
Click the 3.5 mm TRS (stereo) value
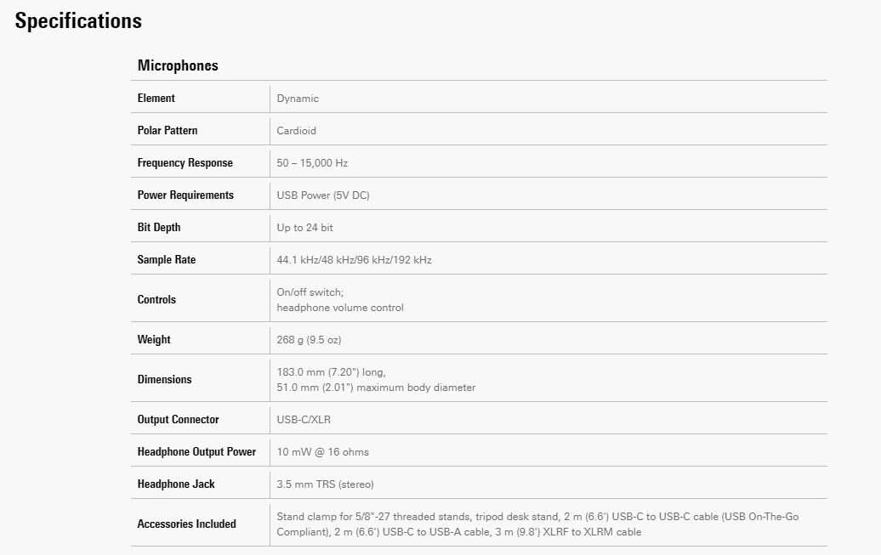click(325, 484)
